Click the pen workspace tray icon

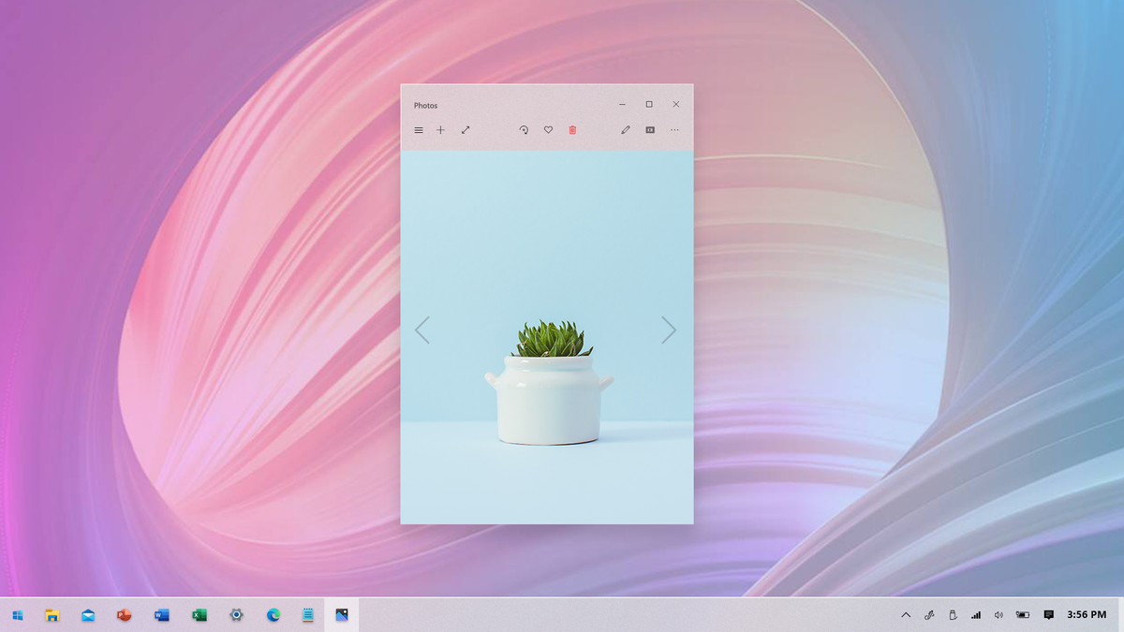929,615
